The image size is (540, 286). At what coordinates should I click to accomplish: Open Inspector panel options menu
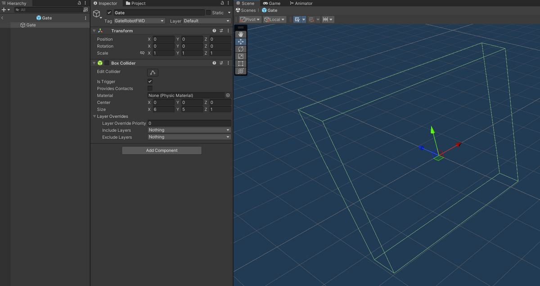[x=229, y=3]
